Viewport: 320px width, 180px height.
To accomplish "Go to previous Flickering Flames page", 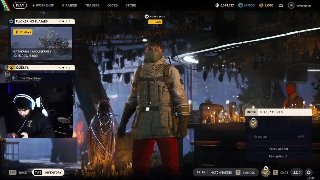I will tap(60, 21).
